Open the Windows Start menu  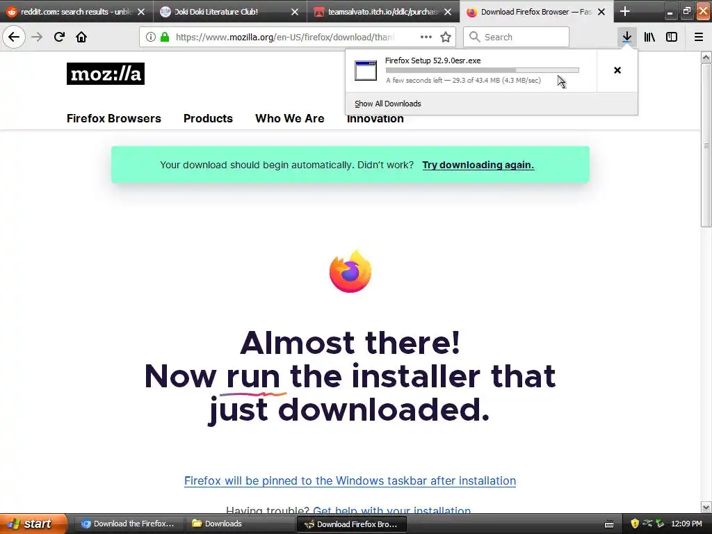point(33,524)
